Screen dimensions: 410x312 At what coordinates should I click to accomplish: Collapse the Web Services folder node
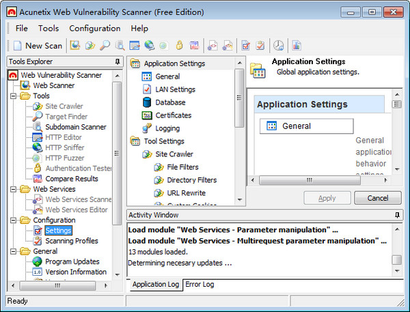pos(14,189)
